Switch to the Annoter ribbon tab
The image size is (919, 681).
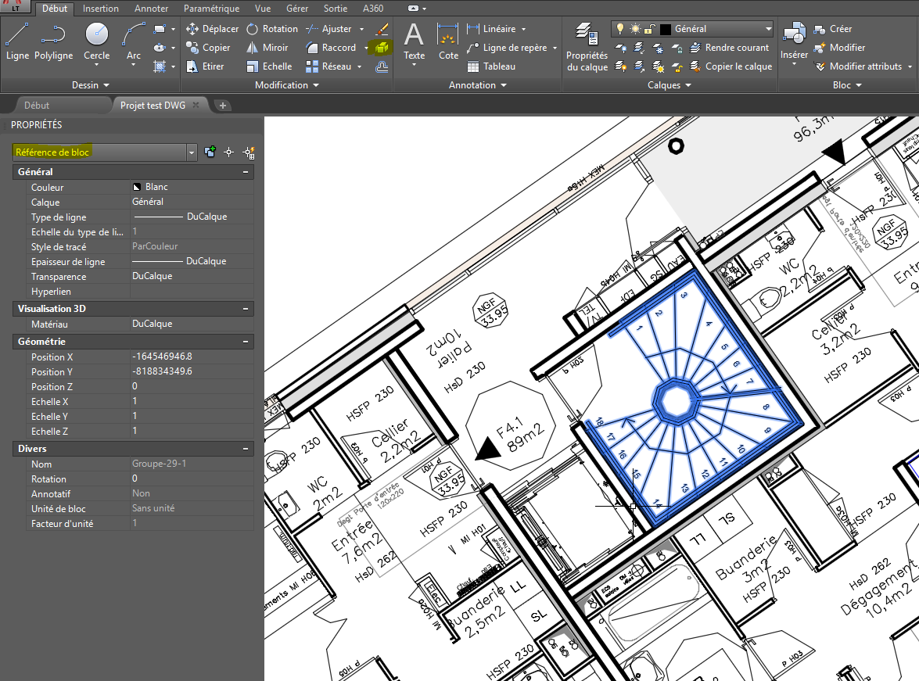tap(151, 9)
